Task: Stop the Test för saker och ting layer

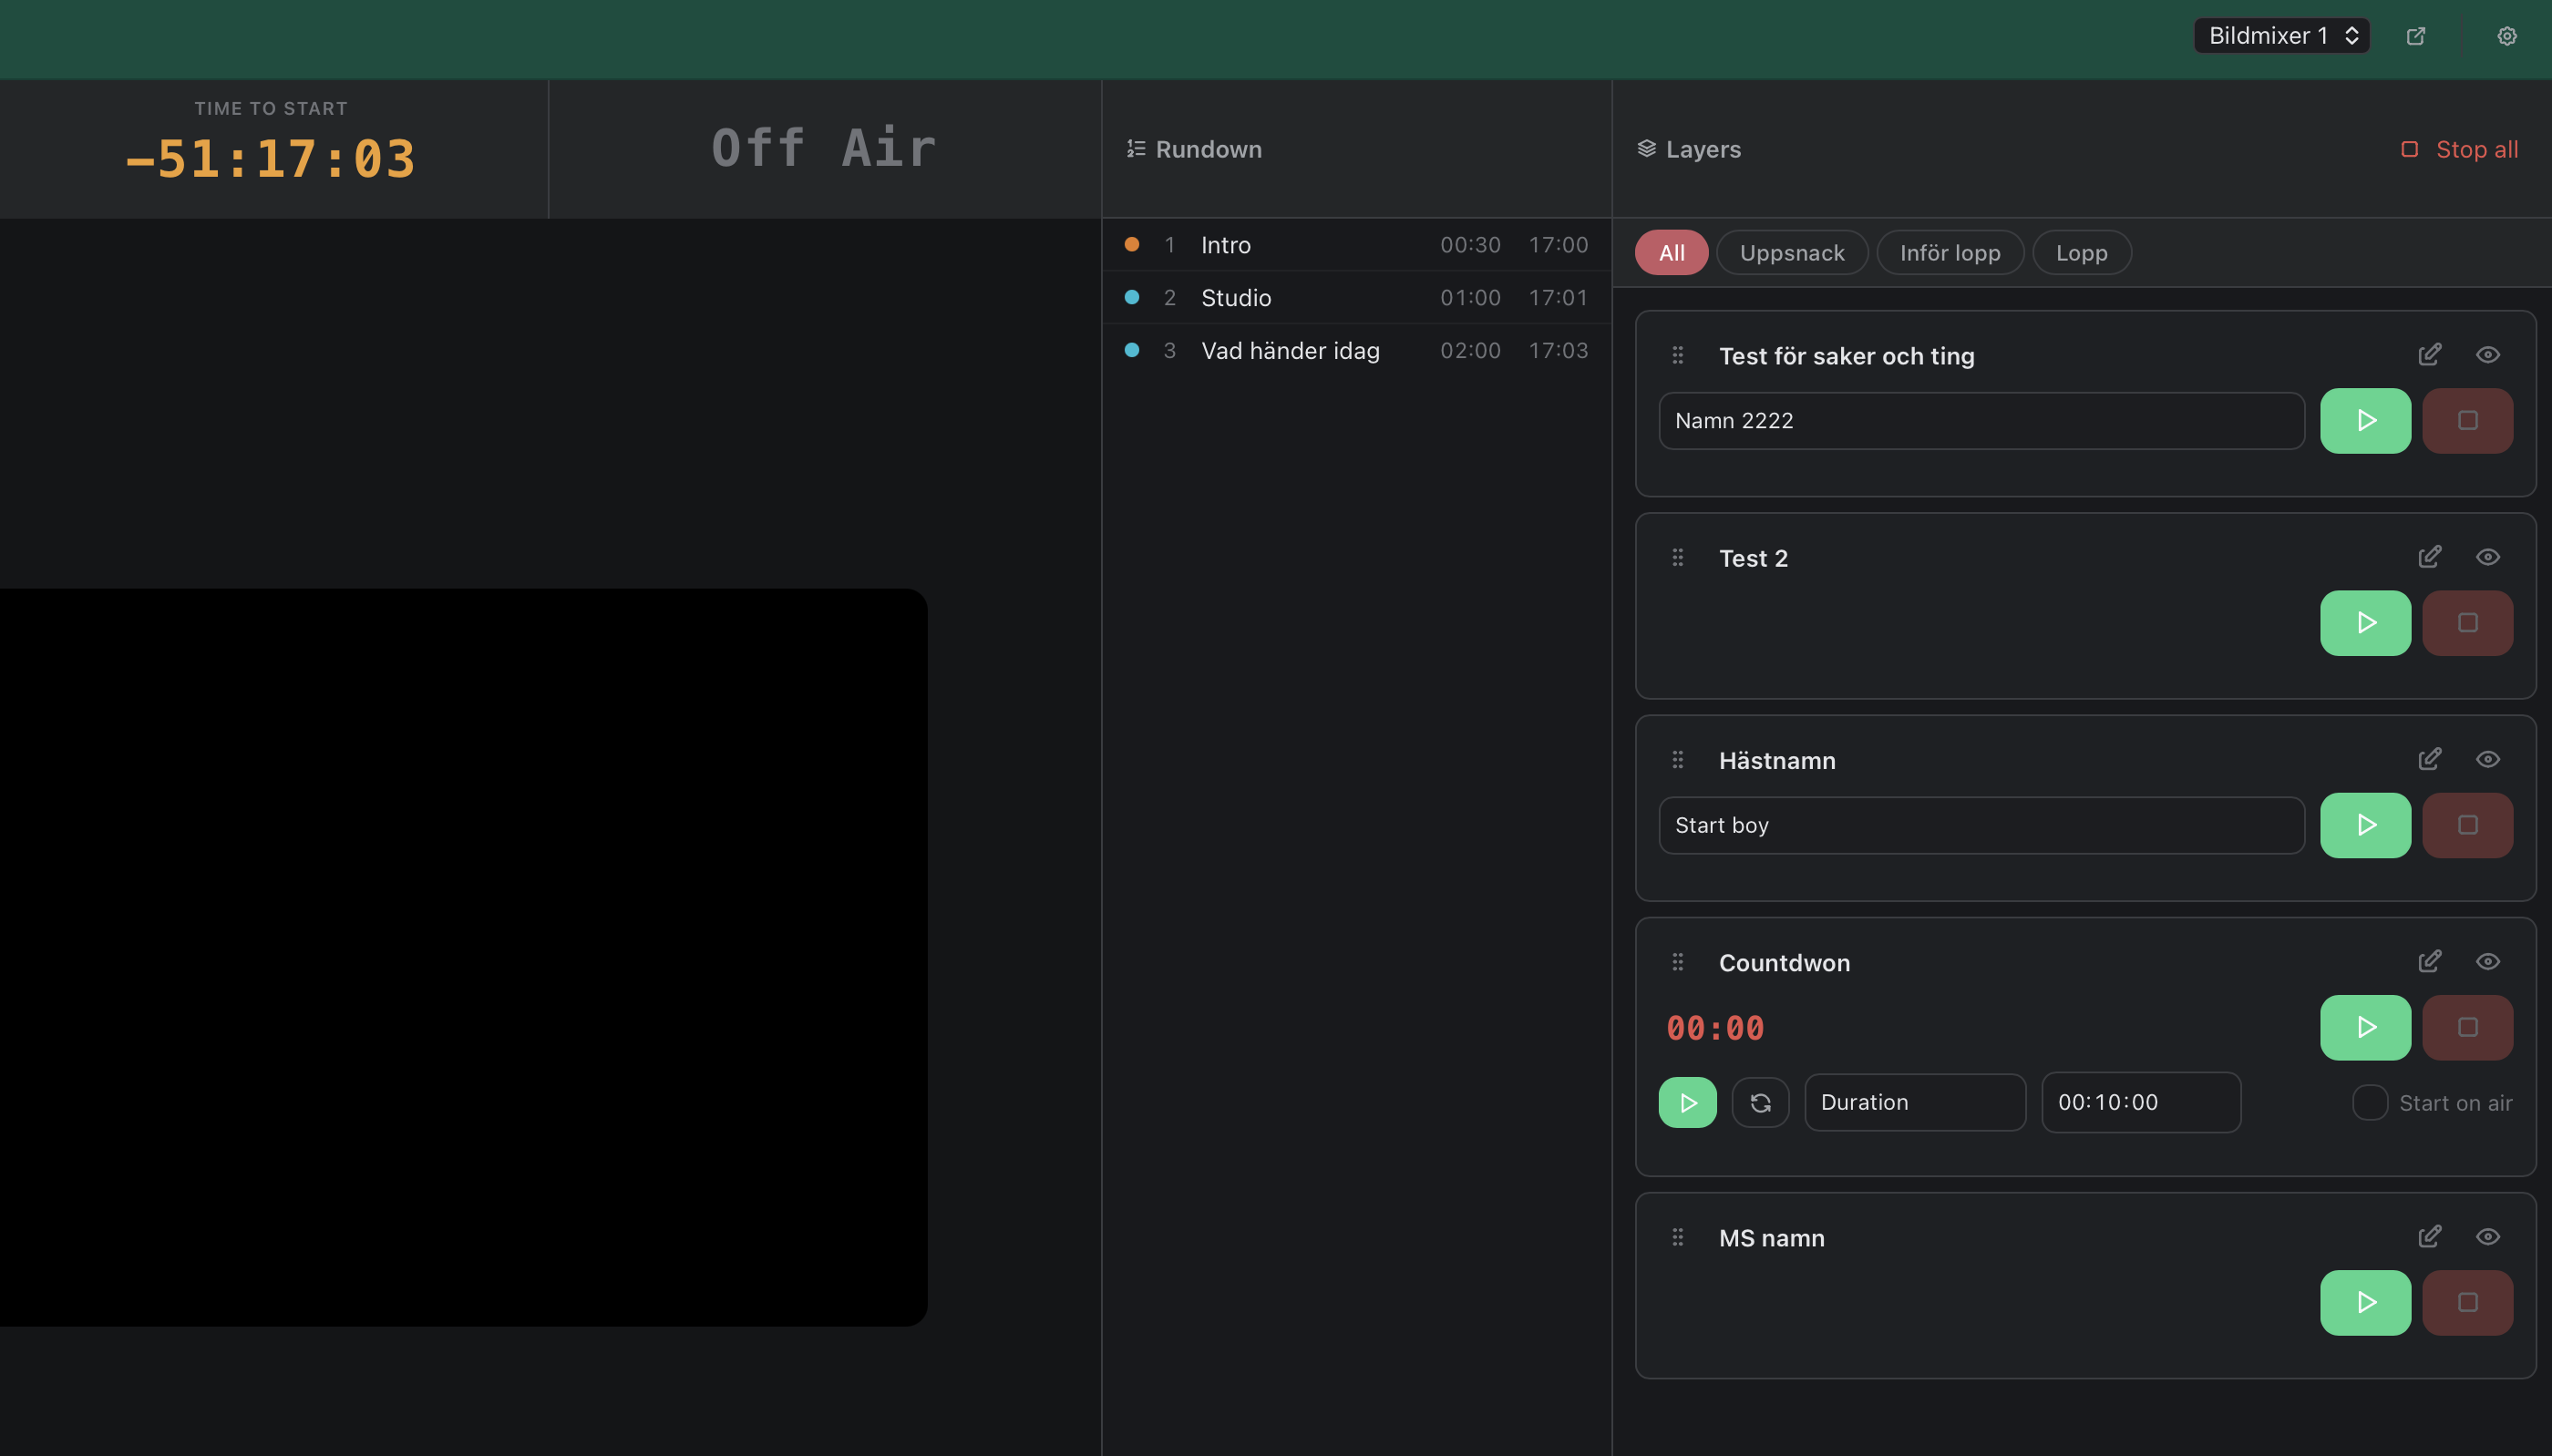Action: click(2467, 421)
